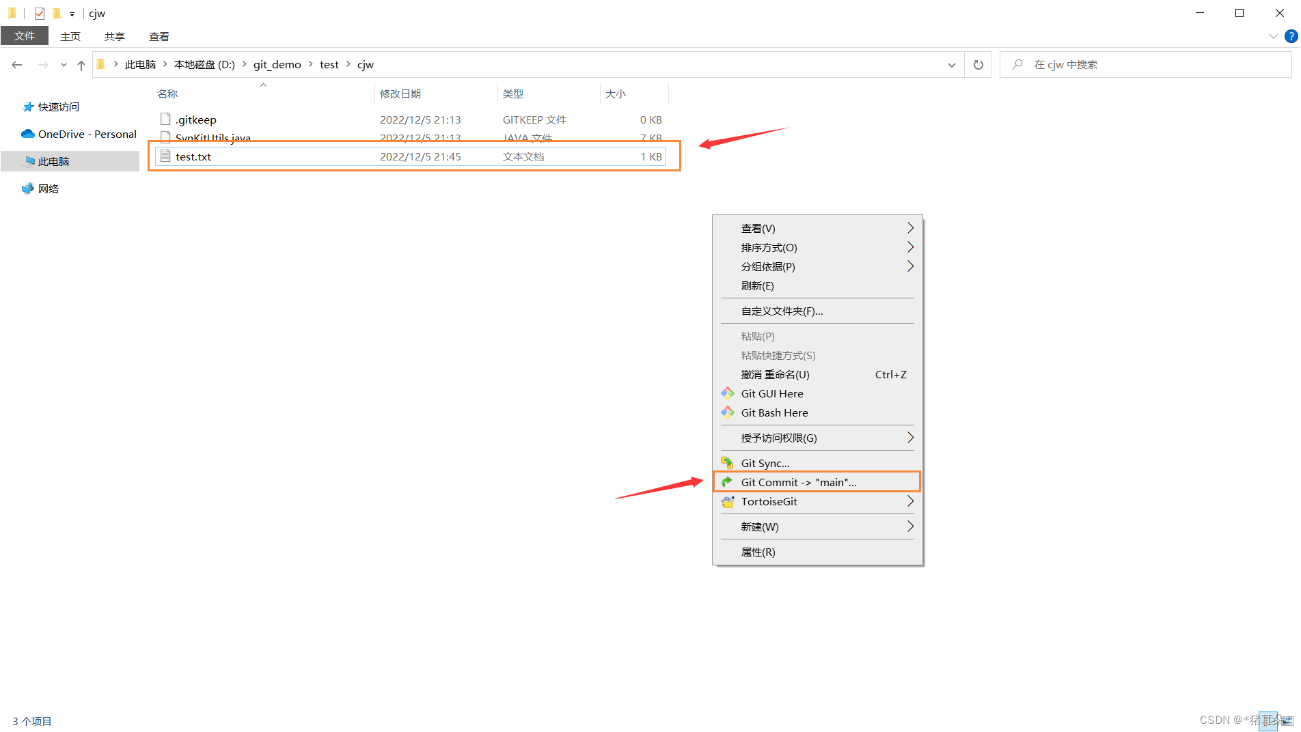
Task: Run Git Commit to main branch
Action: point(797,482)
